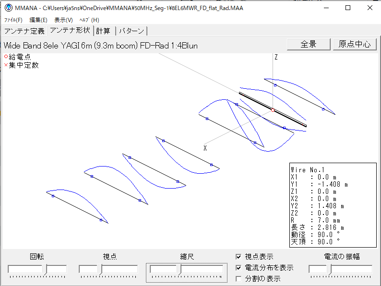381x286 pixels.
Task: Open the 編集(E) menu
Action: click(x=38, y=20)
